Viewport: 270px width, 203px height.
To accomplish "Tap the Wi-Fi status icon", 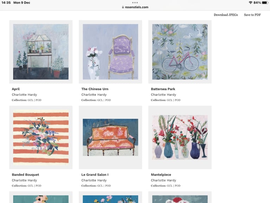I will (x=250, y=2).
